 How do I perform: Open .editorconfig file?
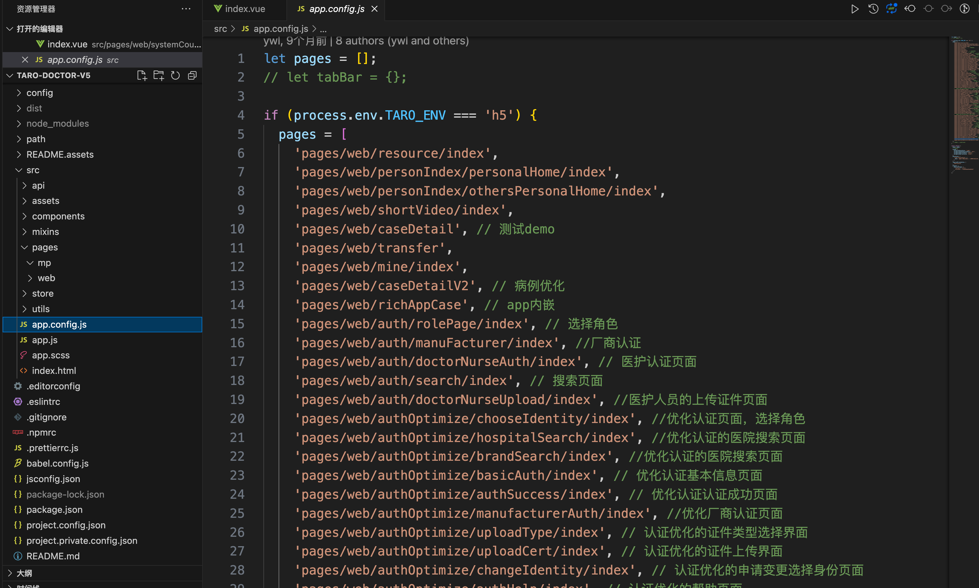102,386
